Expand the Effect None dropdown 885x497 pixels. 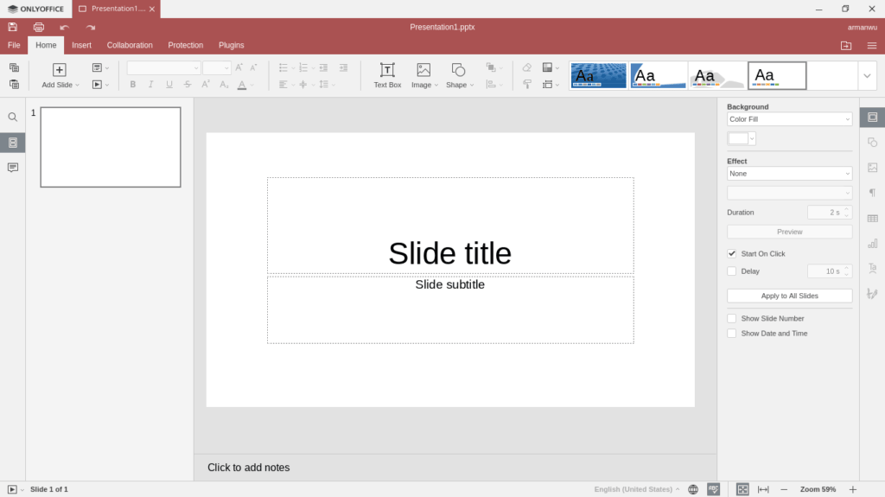[x=789, y=174]
